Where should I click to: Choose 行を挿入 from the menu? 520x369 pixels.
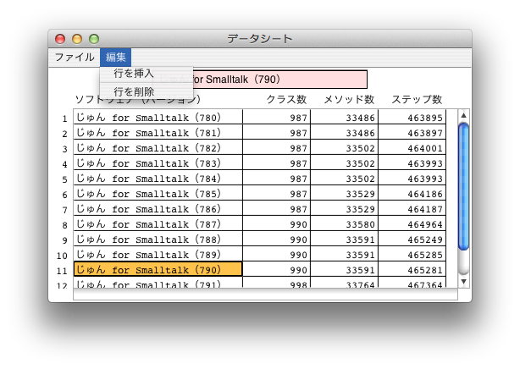tap(147, 74)
